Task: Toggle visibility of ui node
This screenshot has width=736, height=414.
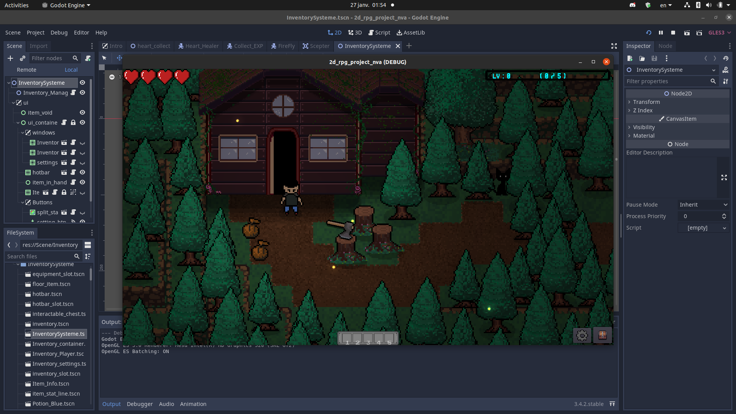Action: 82,103
